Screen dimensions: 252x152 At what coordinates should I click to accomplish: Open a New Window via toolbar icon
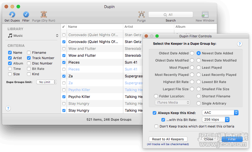[x=205, y=15]
